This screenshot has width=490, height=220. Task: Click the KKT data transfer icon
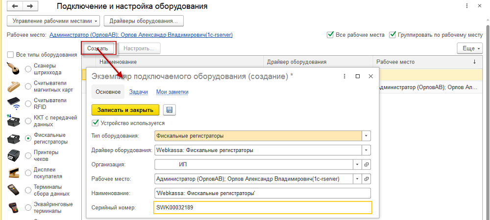point(14,121)
